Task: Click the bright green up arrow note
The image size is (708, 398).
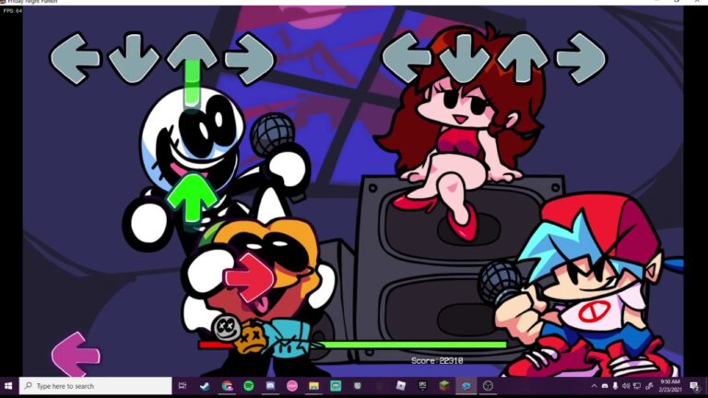Action: coord(192,198)
